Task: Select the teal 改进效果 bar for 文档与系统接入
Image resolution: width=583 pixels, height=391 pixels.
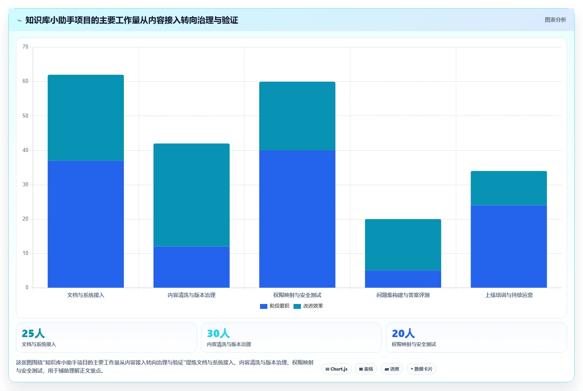Action: tap(86, 118)
